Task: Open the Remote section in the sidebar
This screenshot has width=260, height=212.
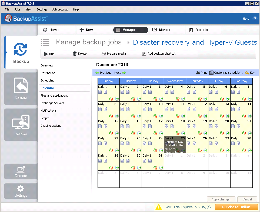Action: pyautogui.click(x=21, y=171)
